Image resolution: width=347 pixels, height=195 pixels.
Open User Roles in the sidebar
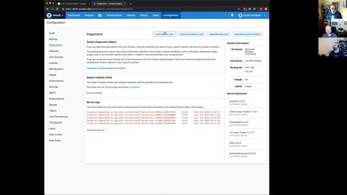click(55, 140)
